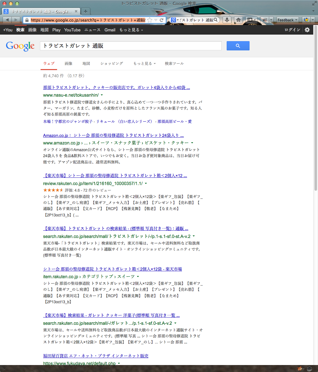Image resolution: width=318 pixels, height=372 pixels.
Task: Open the arrow after item.rakuten.co.jp breadcrumb
Action: pos(138,277)
